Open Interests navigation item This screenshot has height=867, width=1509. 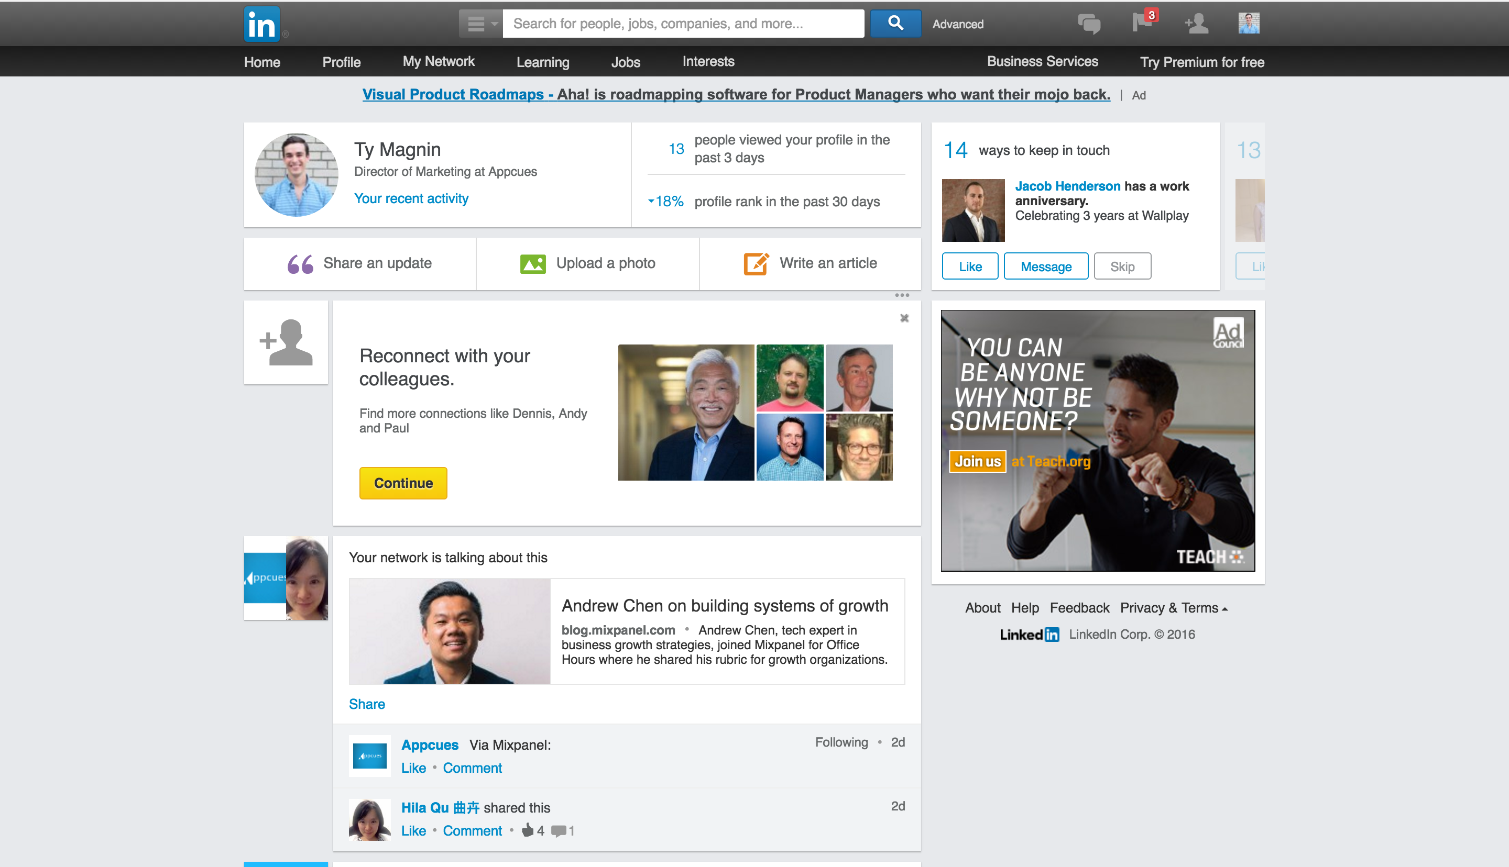point(708,61)
